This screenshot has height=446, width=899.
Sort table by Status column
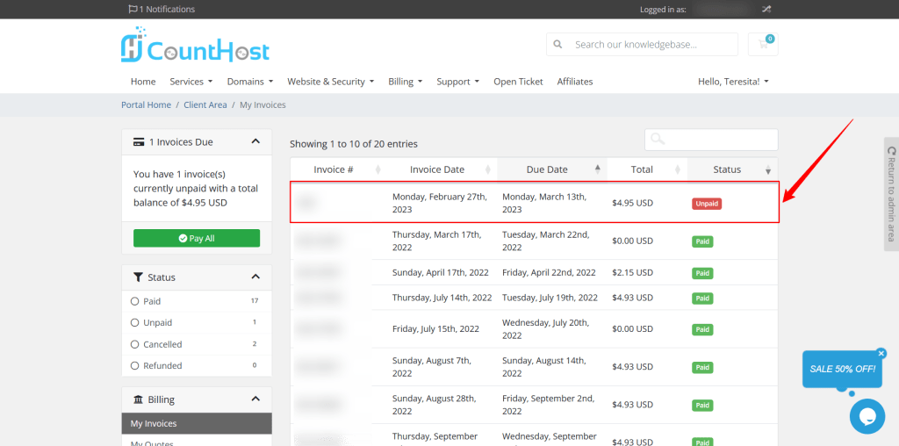pos(733,169)
